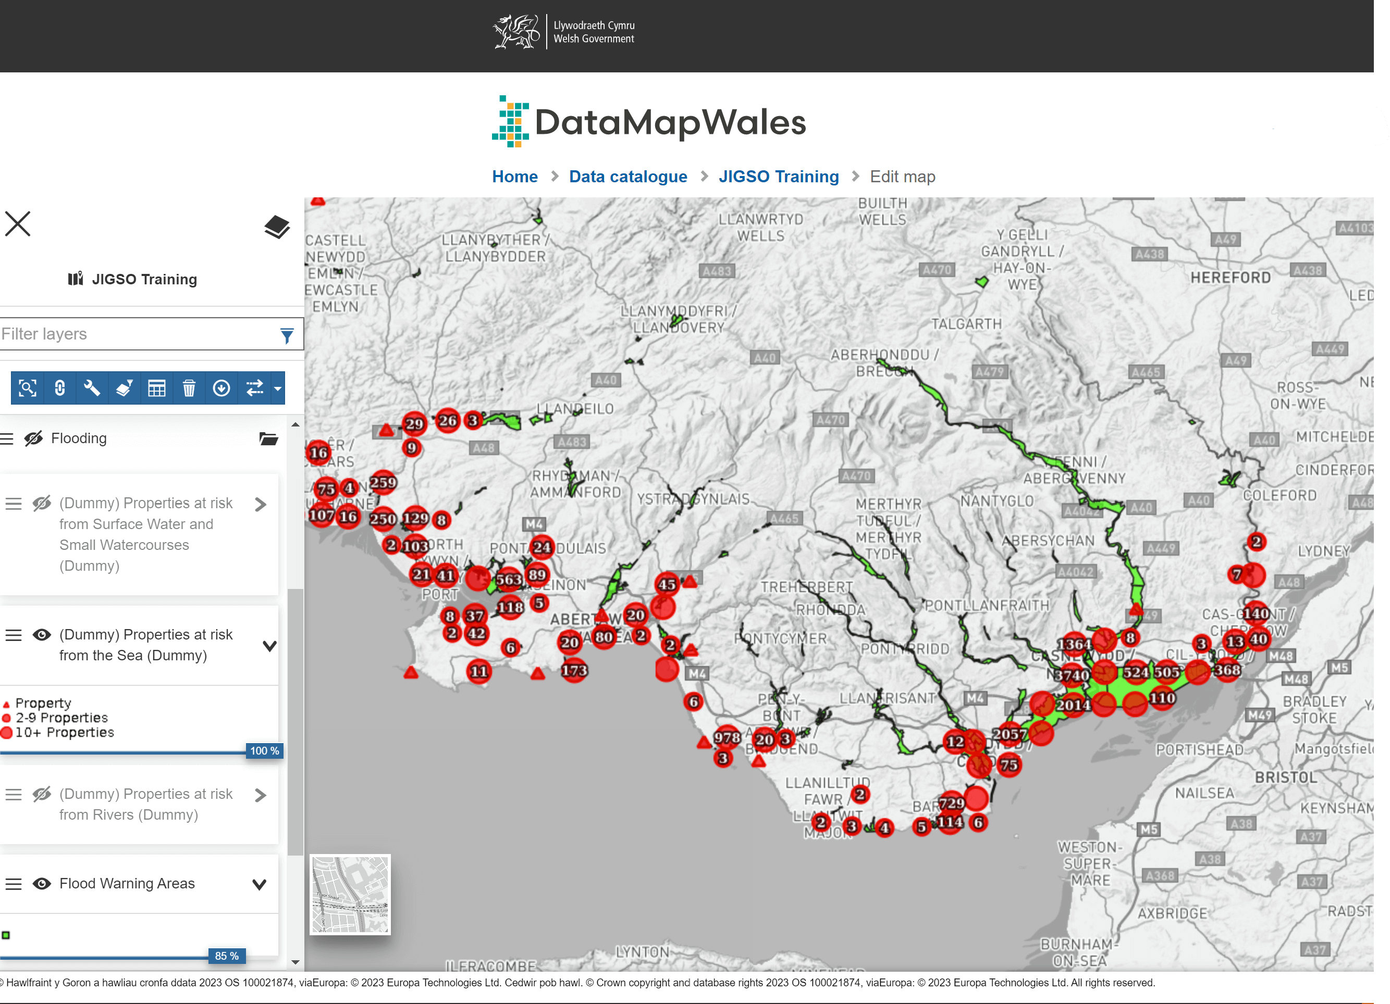The width and height of the screenshot is (1390, 1004).
Task: Click the 140 cluster marker near Chepstow
Action: [x=1256, y=613]
